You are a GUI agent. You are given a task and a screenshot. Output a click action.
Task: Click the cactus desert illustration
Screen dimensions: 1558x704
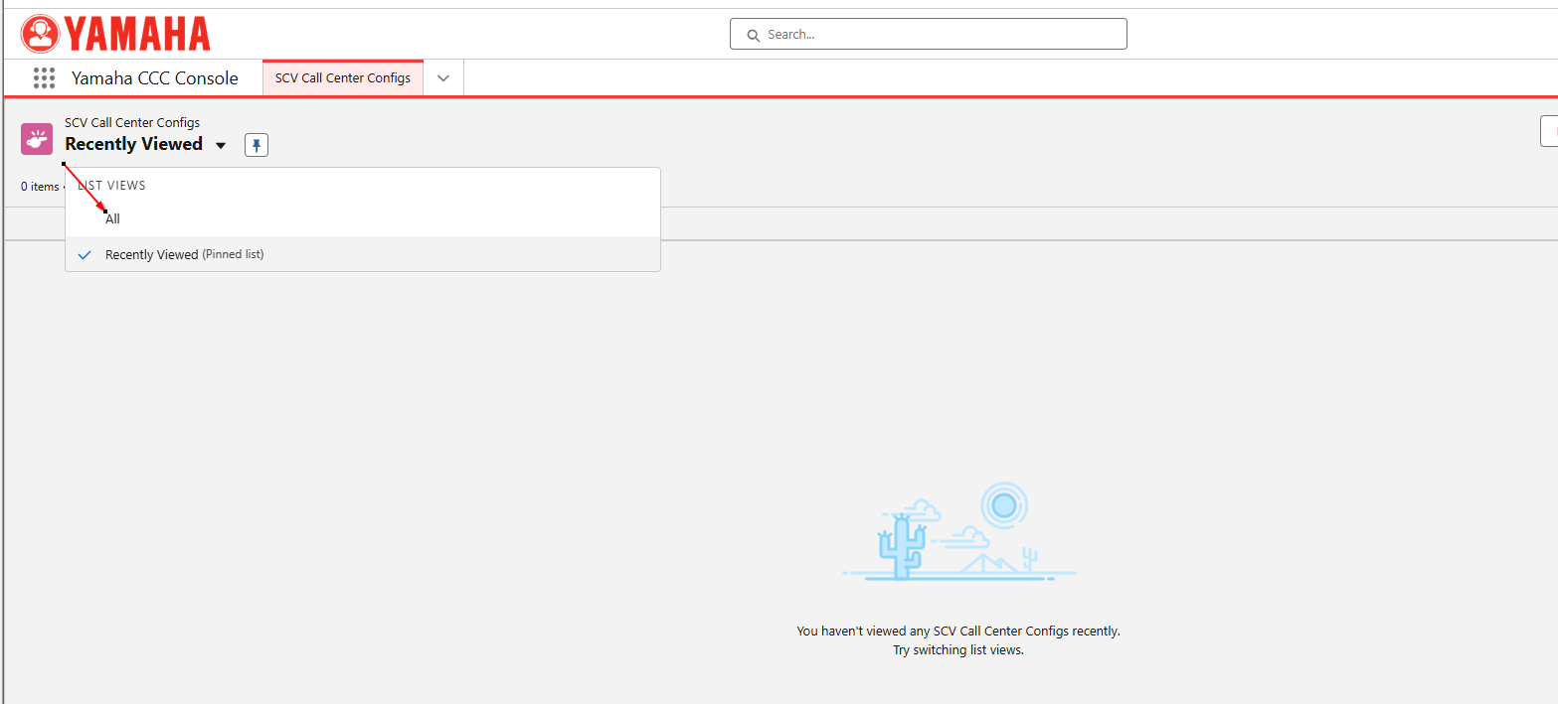coord(958,532)
